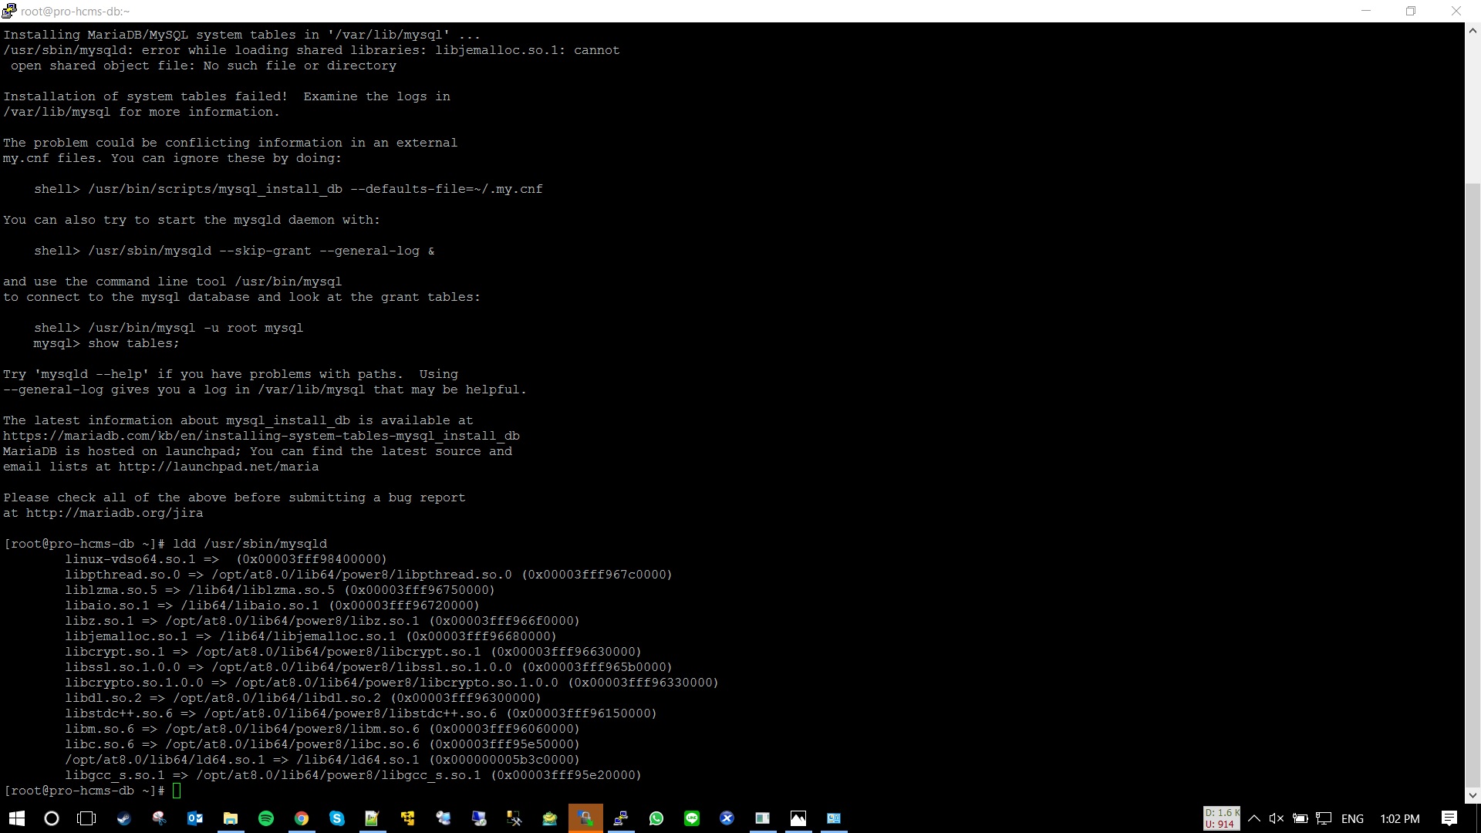
Task: Switch to Spotify in the taskbar
Action: (x=266, y=818)
